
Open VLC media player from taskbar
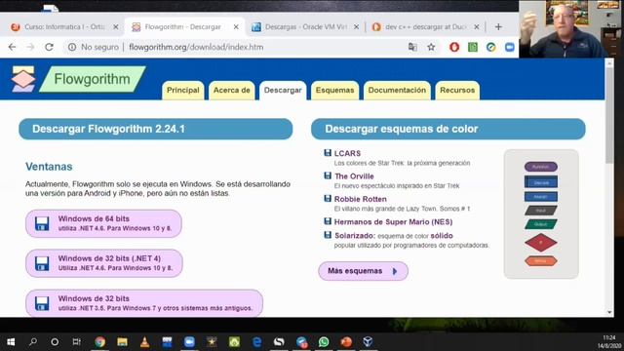point(145,342)
